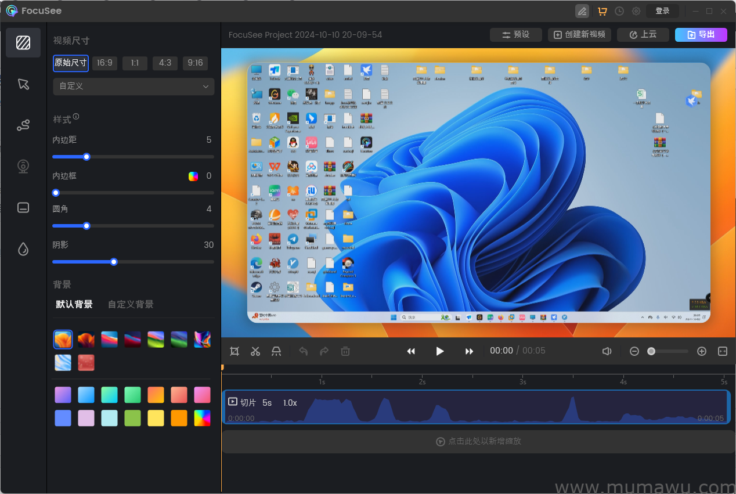Click the 创建新视频 button
The image size is (736, 494).
[579, 35]
